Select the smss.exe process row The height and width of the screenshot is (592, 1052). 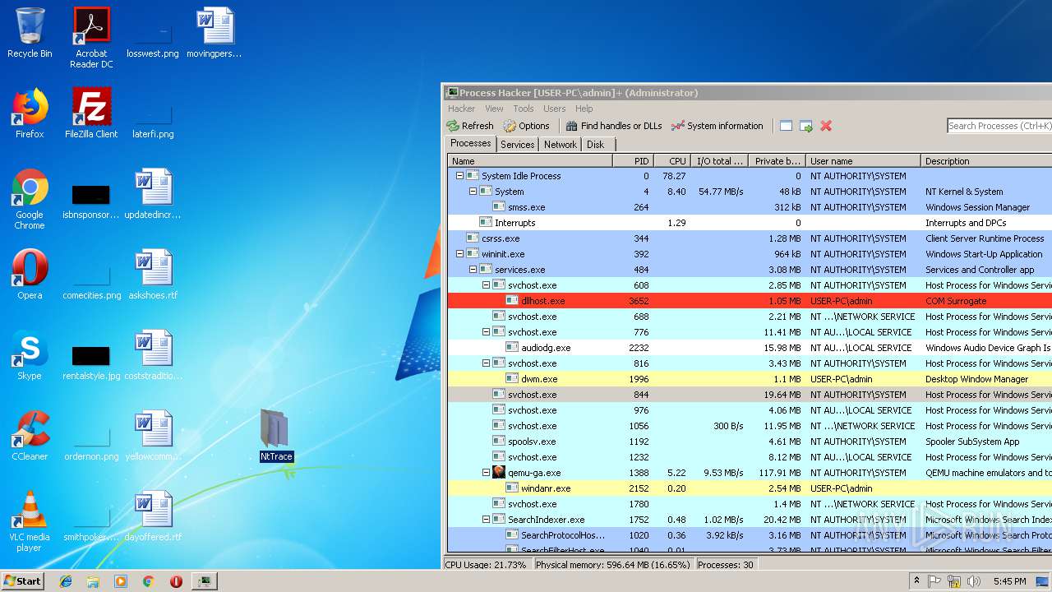coord(750,207)
